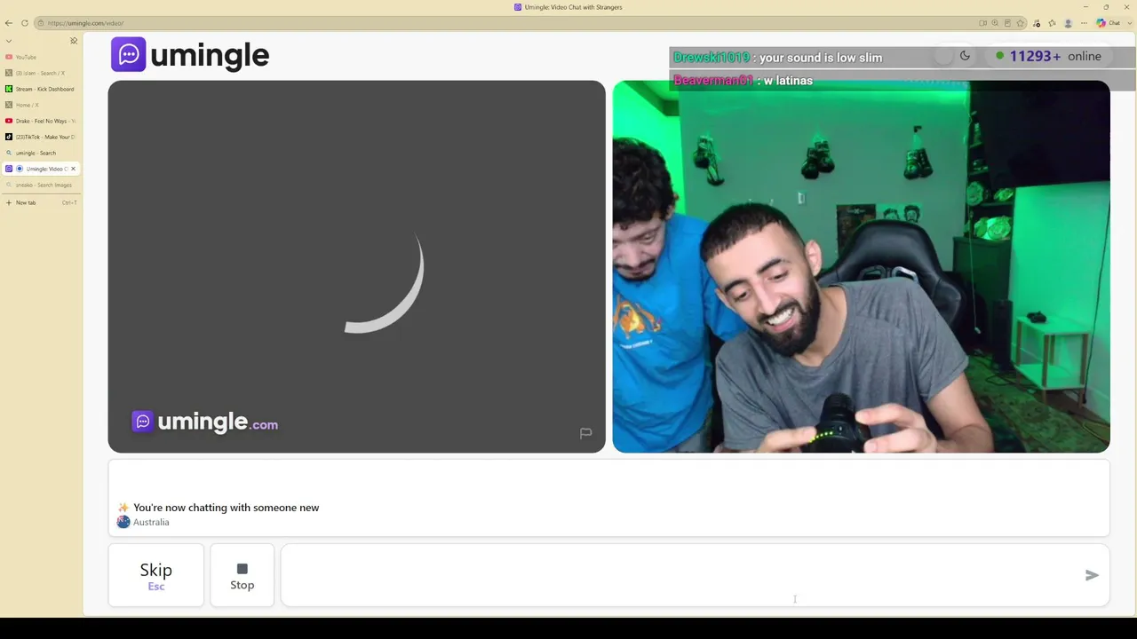Switch to Stream - Kick Dashboard tab
The height and width of the screenshot is (639, 1137).
tap(41, 89)
